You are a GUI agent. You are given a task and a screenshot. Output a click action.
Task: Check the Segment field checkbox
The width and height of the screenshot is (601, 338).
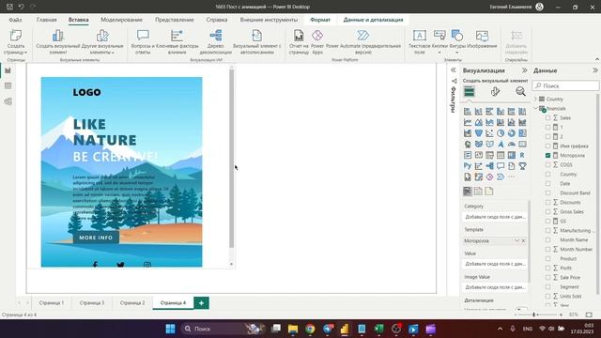pos(547,286)
